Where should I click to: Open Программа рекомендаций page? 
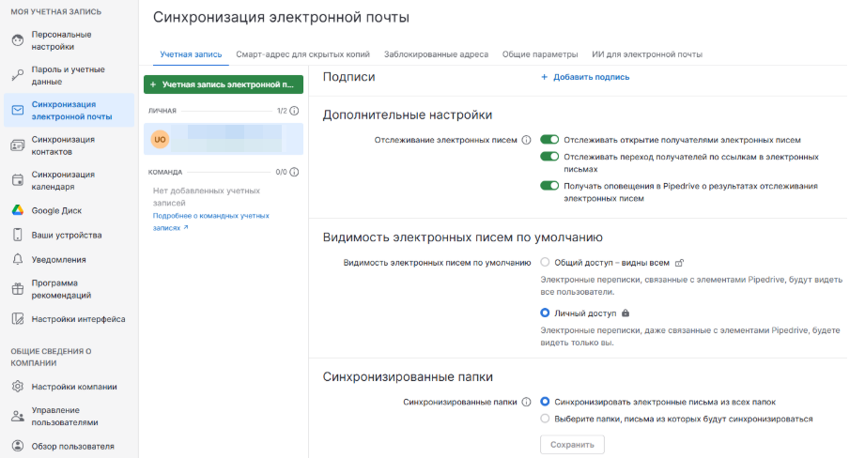[x=69, y=289]
